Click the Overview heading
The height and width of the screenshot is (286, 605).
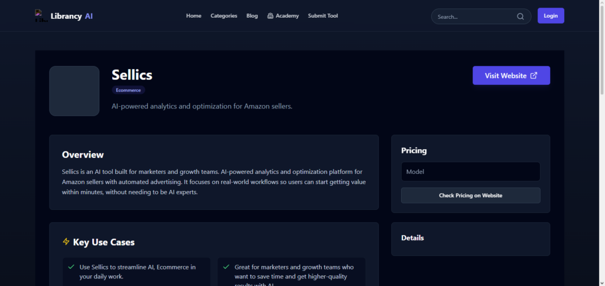pos(83,154)
